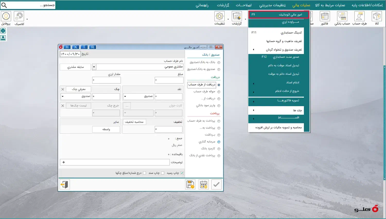This screenshot has height=219, width=386.
Task: Click the exit door icon in the dialog
Action: (x=64, y=184)
